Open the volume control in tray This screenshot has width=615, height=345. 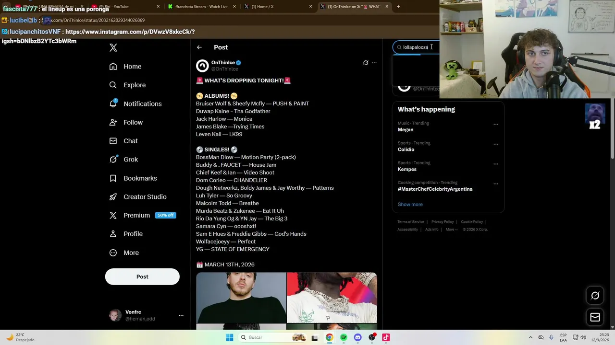(583, 338)
